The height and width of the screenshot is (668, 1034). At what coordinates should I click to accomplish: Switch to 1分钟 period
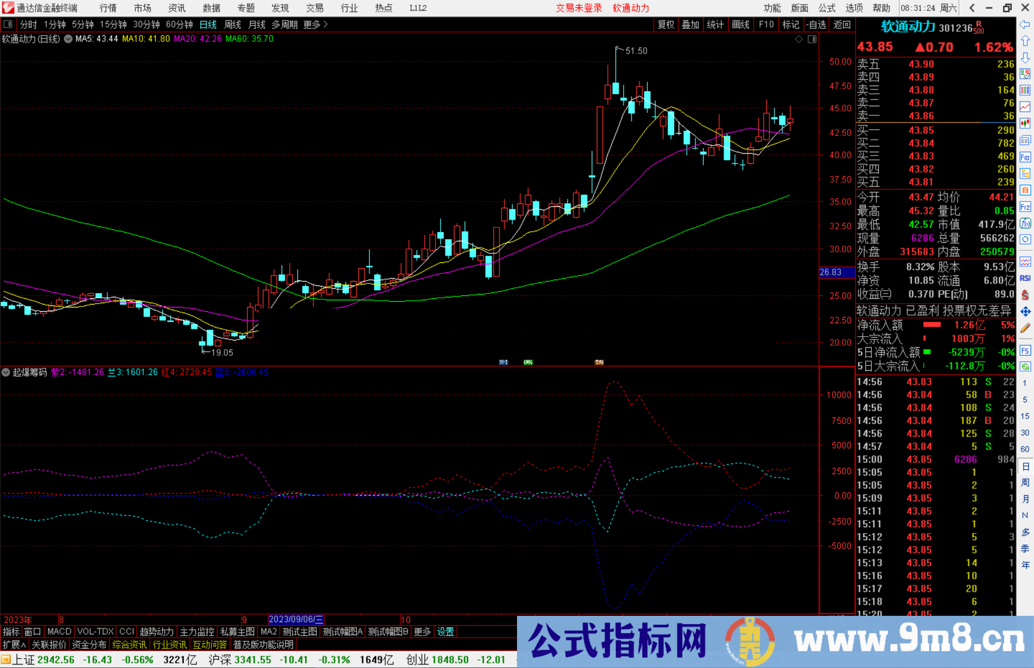click(55, 24)
